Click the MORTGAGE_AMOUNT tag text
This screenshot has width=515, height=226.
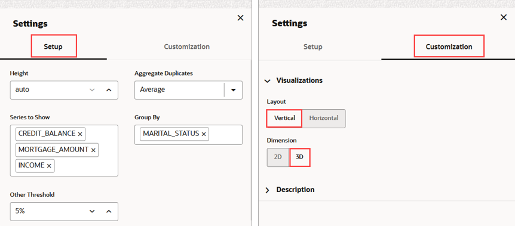tap(53, 150)
